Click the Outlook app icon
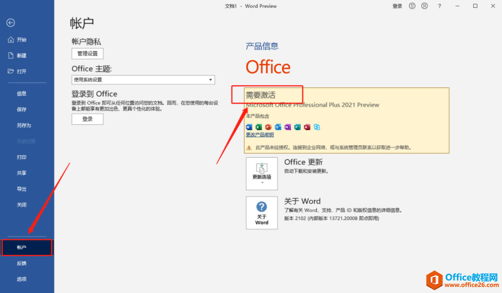The height and width of the screenshot is (293, 502). point(278,127)
